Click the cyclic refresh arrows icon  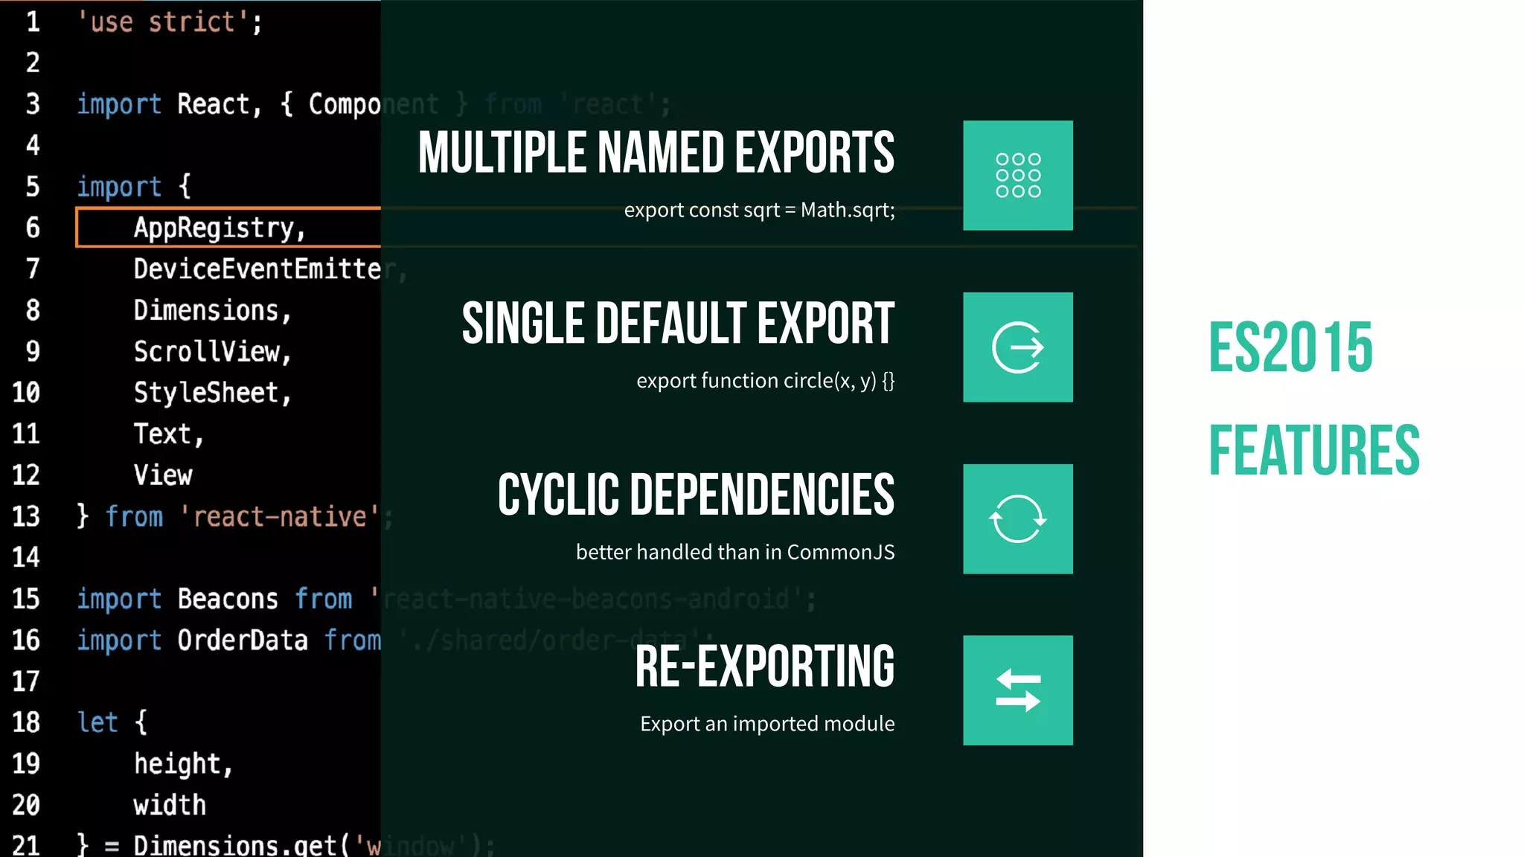click(x=1017, y=519)
